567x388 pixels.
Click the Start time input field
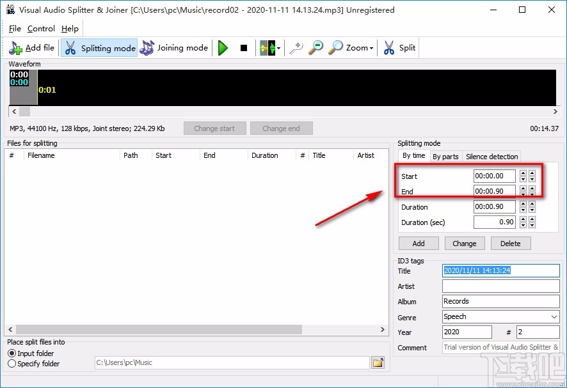494,176
